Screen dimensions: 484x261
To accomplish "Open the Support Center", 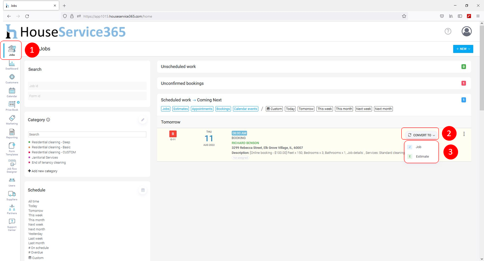I will [12, 225].
